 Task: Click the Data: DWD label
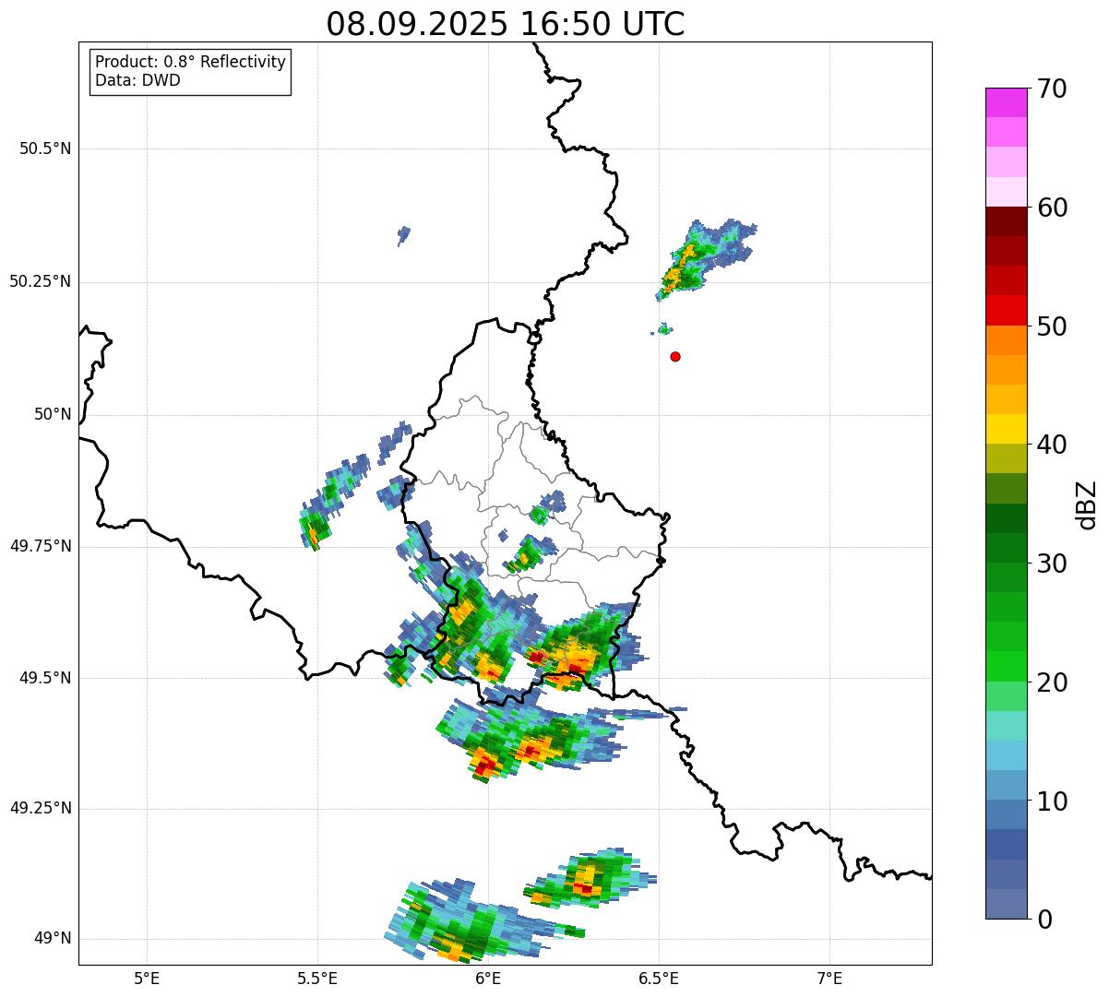click(137, 80)
